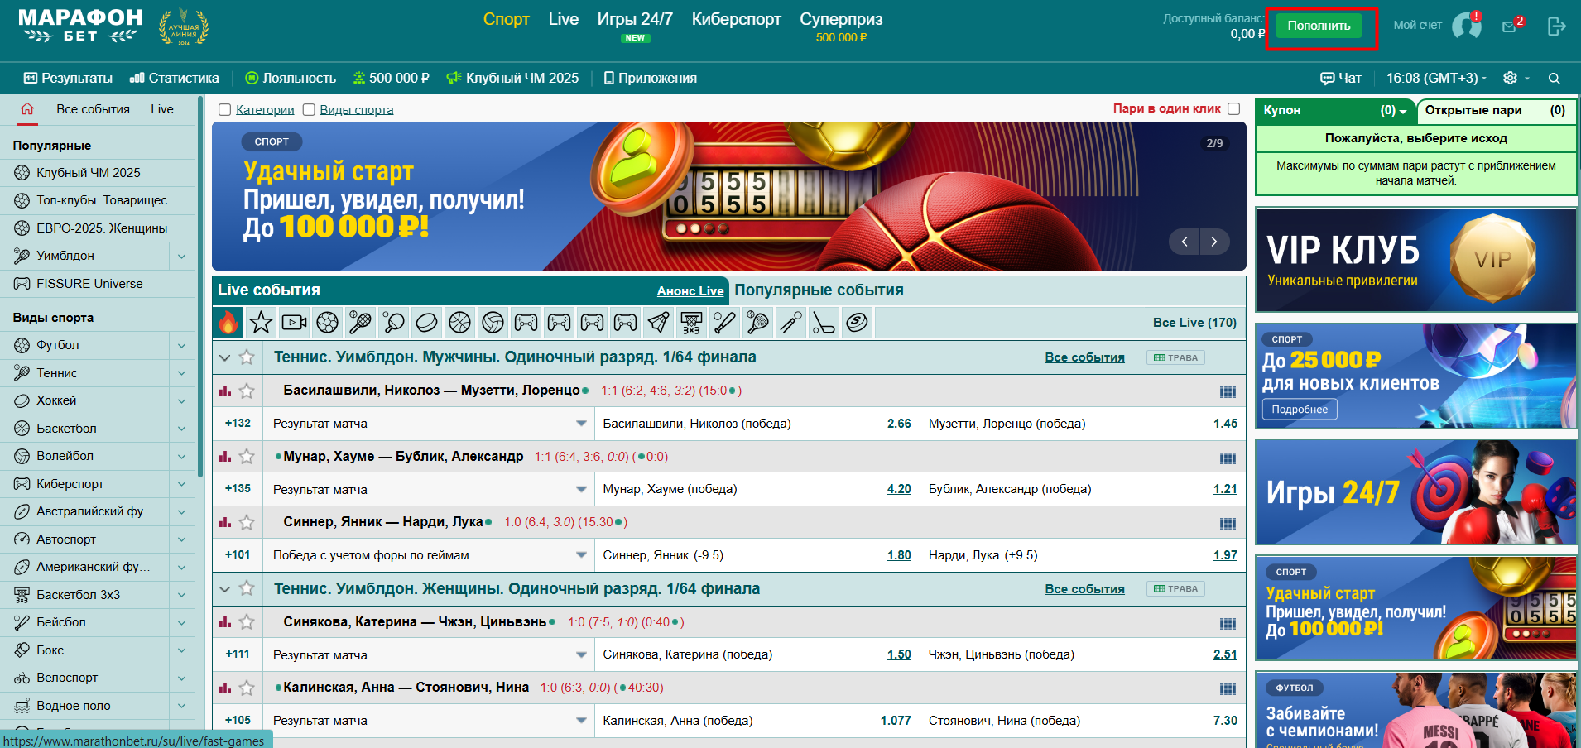Open the Киберспорт top menu item

pos(736,19)
